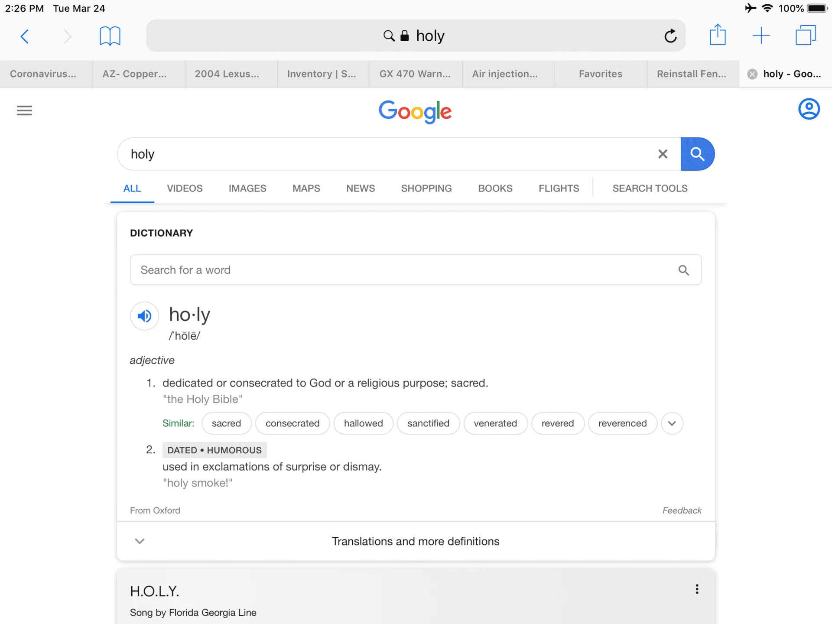Play the holy pronunciation audio
Screen dimensions: 832x624
pyautogui.click(x=144, y=316)
